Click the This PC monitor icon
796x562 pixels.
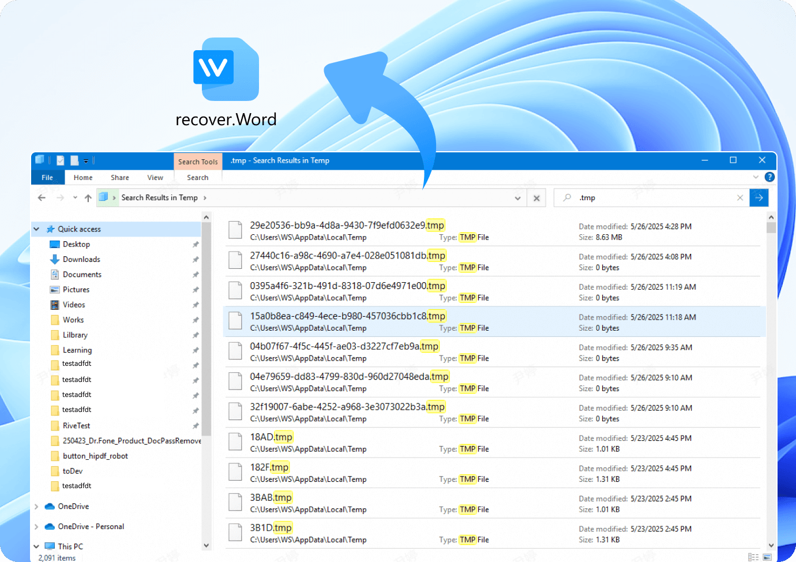[x=50, y=546]
